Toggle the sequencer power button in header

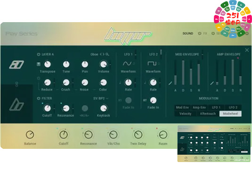[213, 33]
